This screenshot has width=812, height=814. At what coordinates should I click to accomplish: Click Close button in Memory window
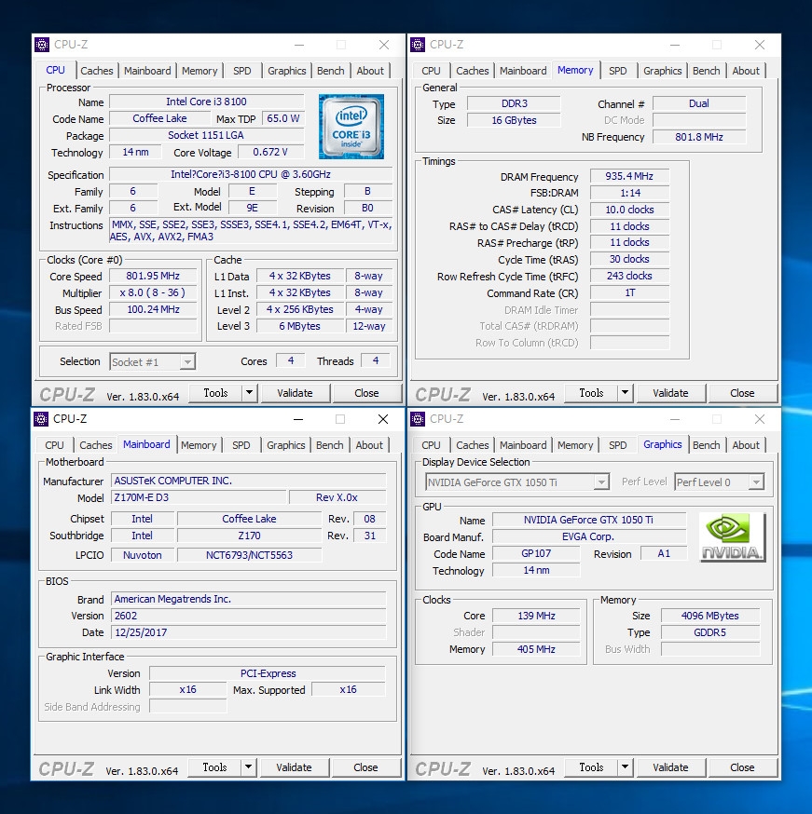pyautogui.click(x=742, y=393)
